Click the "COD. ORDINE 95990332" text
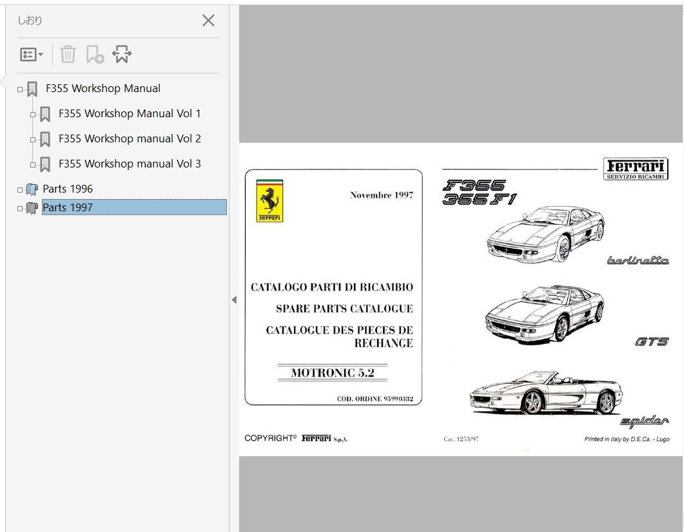Screen dimensions: 684x532 click(375, 399)
